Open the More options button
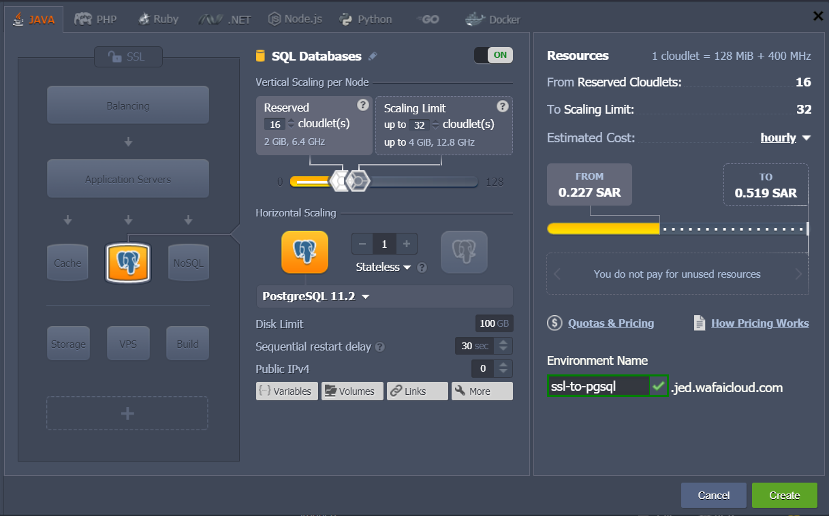829x516 pixels. tap(482, 391)
